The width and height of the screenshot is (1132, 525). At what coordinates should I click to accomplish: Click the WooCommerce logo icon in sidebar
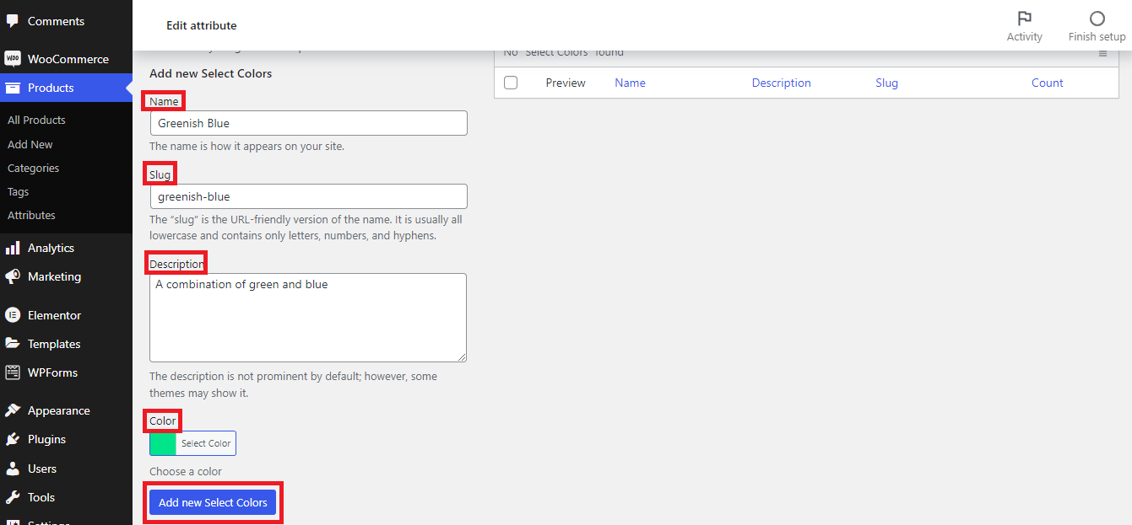click(x=13, y=59)
